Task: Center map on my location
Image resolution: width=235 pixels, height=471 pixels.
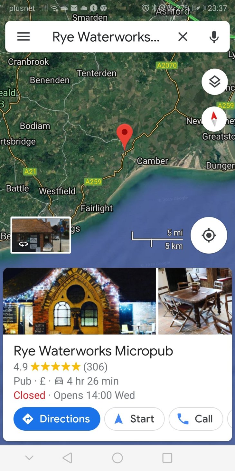Action: 209,235
